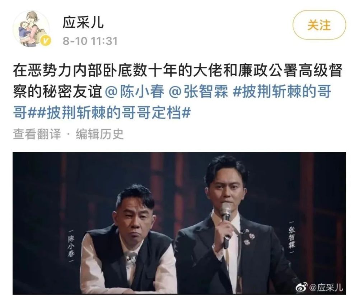Click the @应采儿 watermark text
This screenshot has width=359, height=297.
click(x=326, y=287)
